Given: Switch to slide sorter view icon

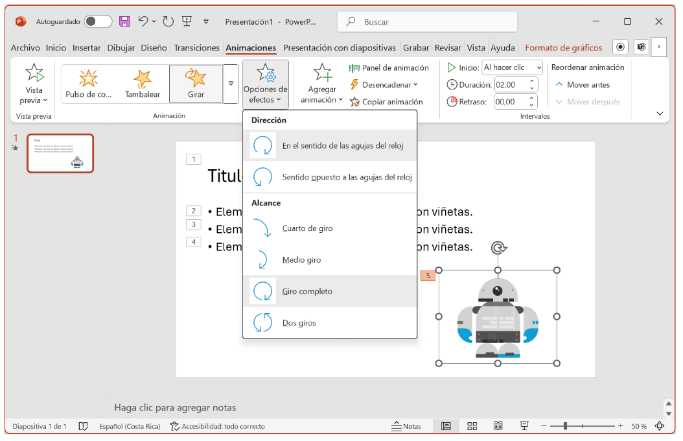Looking at the screenshot, I should pyautogui.click(x=472, y=426).
